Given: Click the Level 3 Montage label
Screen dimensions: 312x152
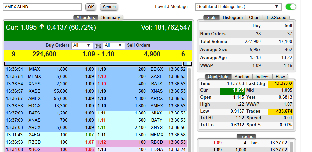Looking at the screenshot, I should pyautogui.click(x=171, y=7).
